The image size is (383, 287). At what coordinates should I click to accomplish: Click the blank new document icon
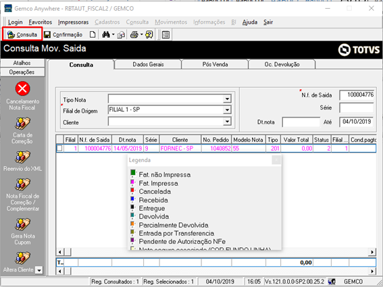(93, 34)
